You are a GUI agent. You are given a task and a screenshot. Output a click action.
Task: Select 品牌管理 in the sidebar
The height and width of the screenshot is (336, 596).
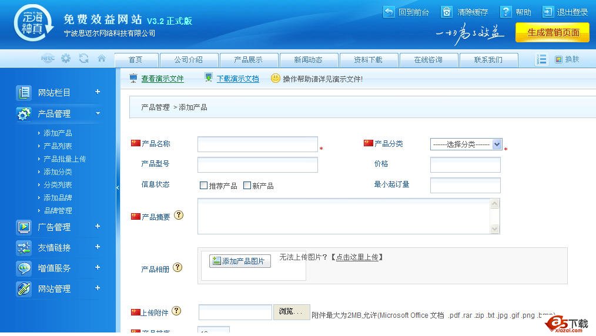coord(58,210)
